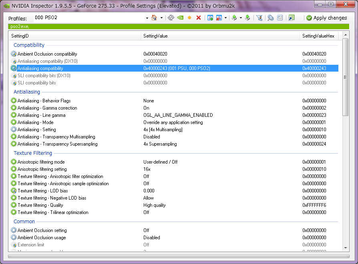Click the gear icon for Antialiasing - Setting
This screenshot has width=358, height=264.
coord(14,130)
